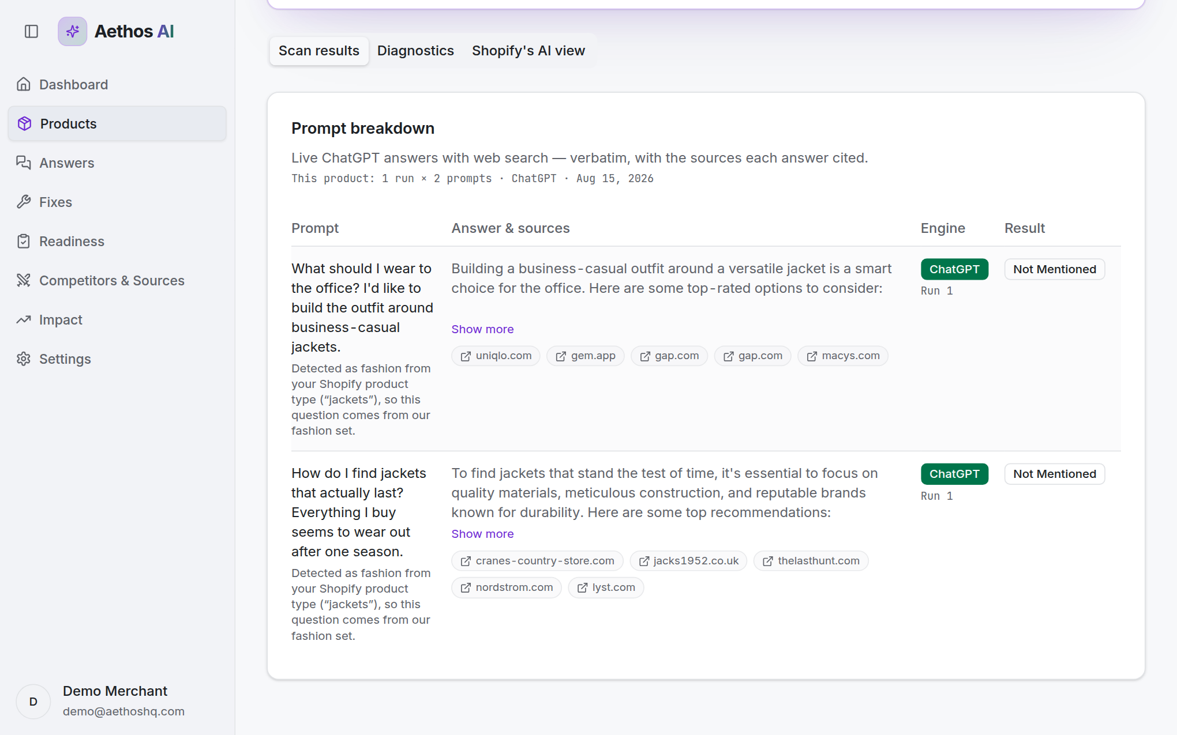Click the Fixes wrench icon
The height and width of the screenshot is (735, 1177).
[x=24, y=202]
